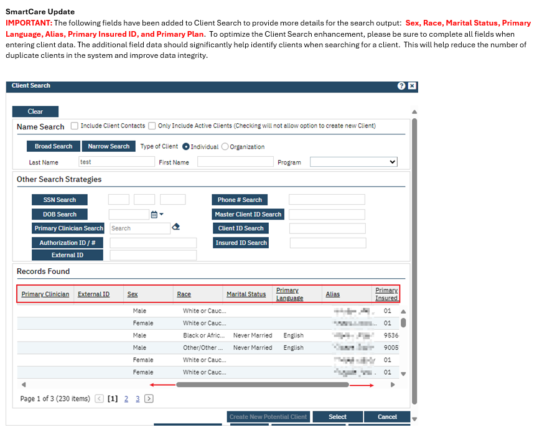Select the 'Other/Other ...' row

coord(208,348)
